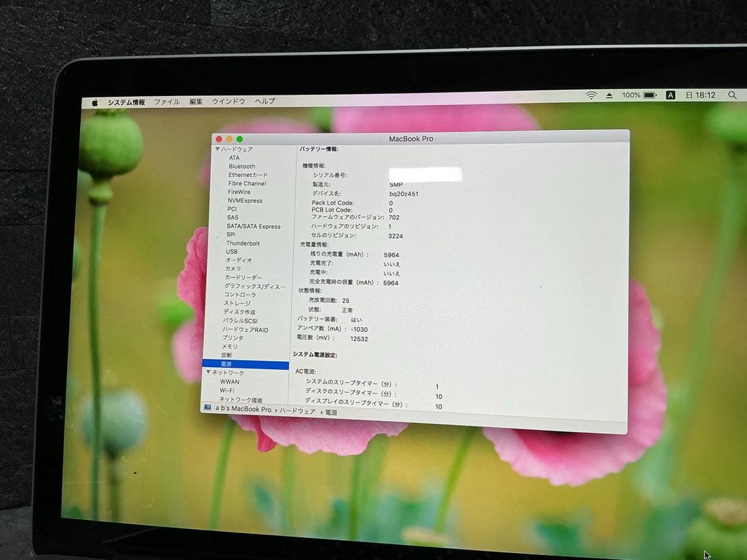Select カメラ in the sidebar
Viewport: 747px width, 560px height.
pos(234,269)
